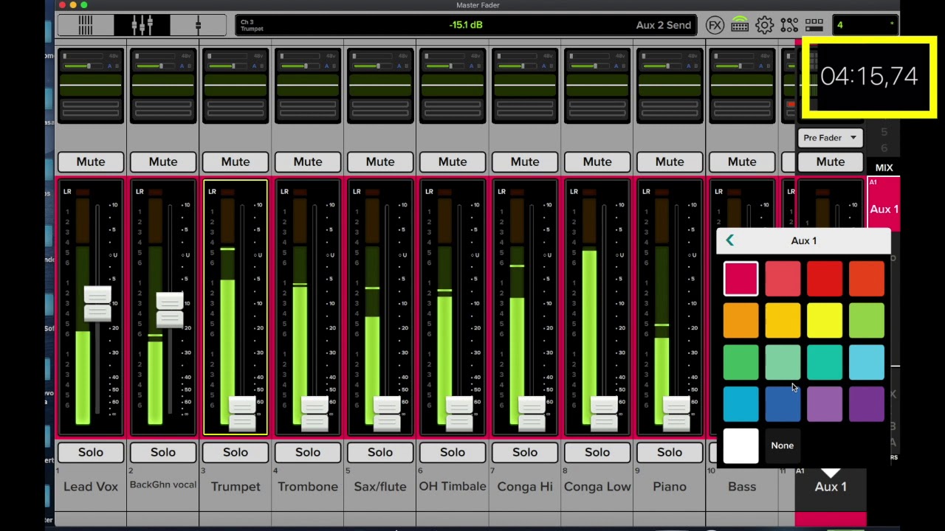Mute the Piano channel
Viewport: 945px width, 531px height.
coord(670,162)
